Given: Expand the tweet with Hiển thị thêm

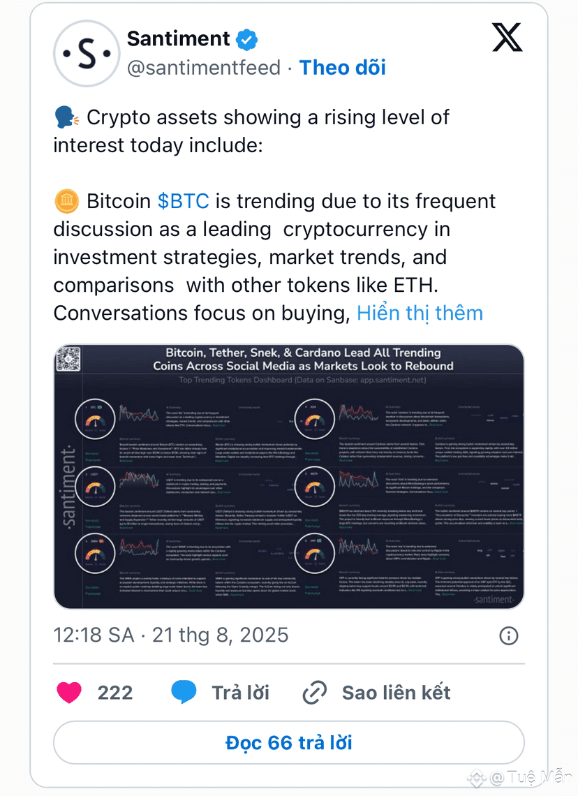Looking at the screenshot, I should [420, 314].
